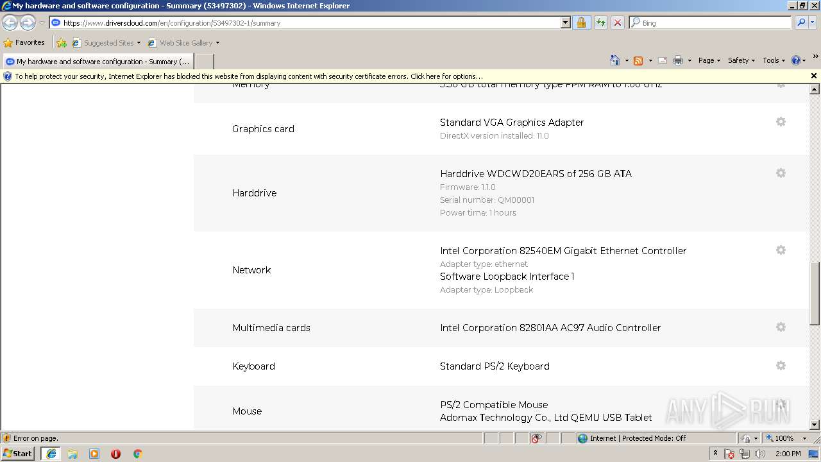Open a new blank tab
The width and height of the screenshot is (821, 462).
204,62
